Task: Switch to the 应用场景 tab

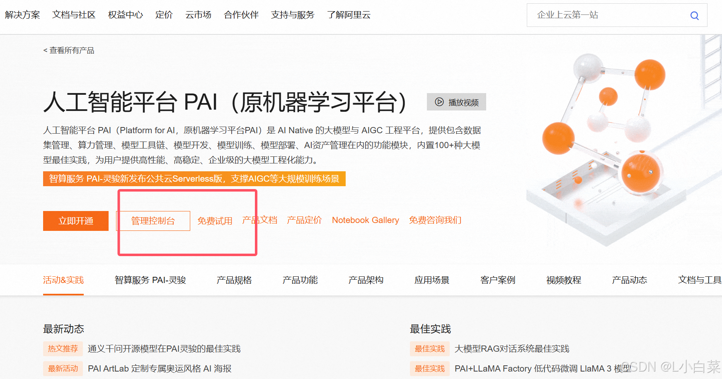Action: pos(432,280)
